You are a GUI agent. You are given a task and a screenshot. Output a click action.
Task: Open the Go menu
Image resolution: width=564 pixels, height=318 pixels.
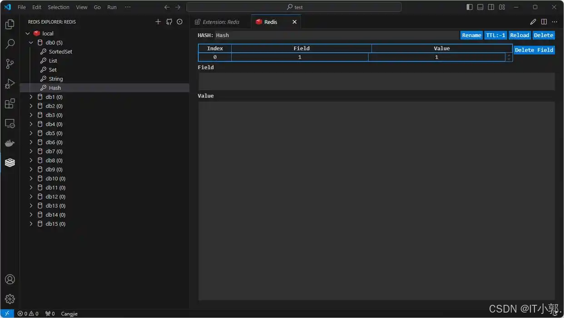coord(97,7)
